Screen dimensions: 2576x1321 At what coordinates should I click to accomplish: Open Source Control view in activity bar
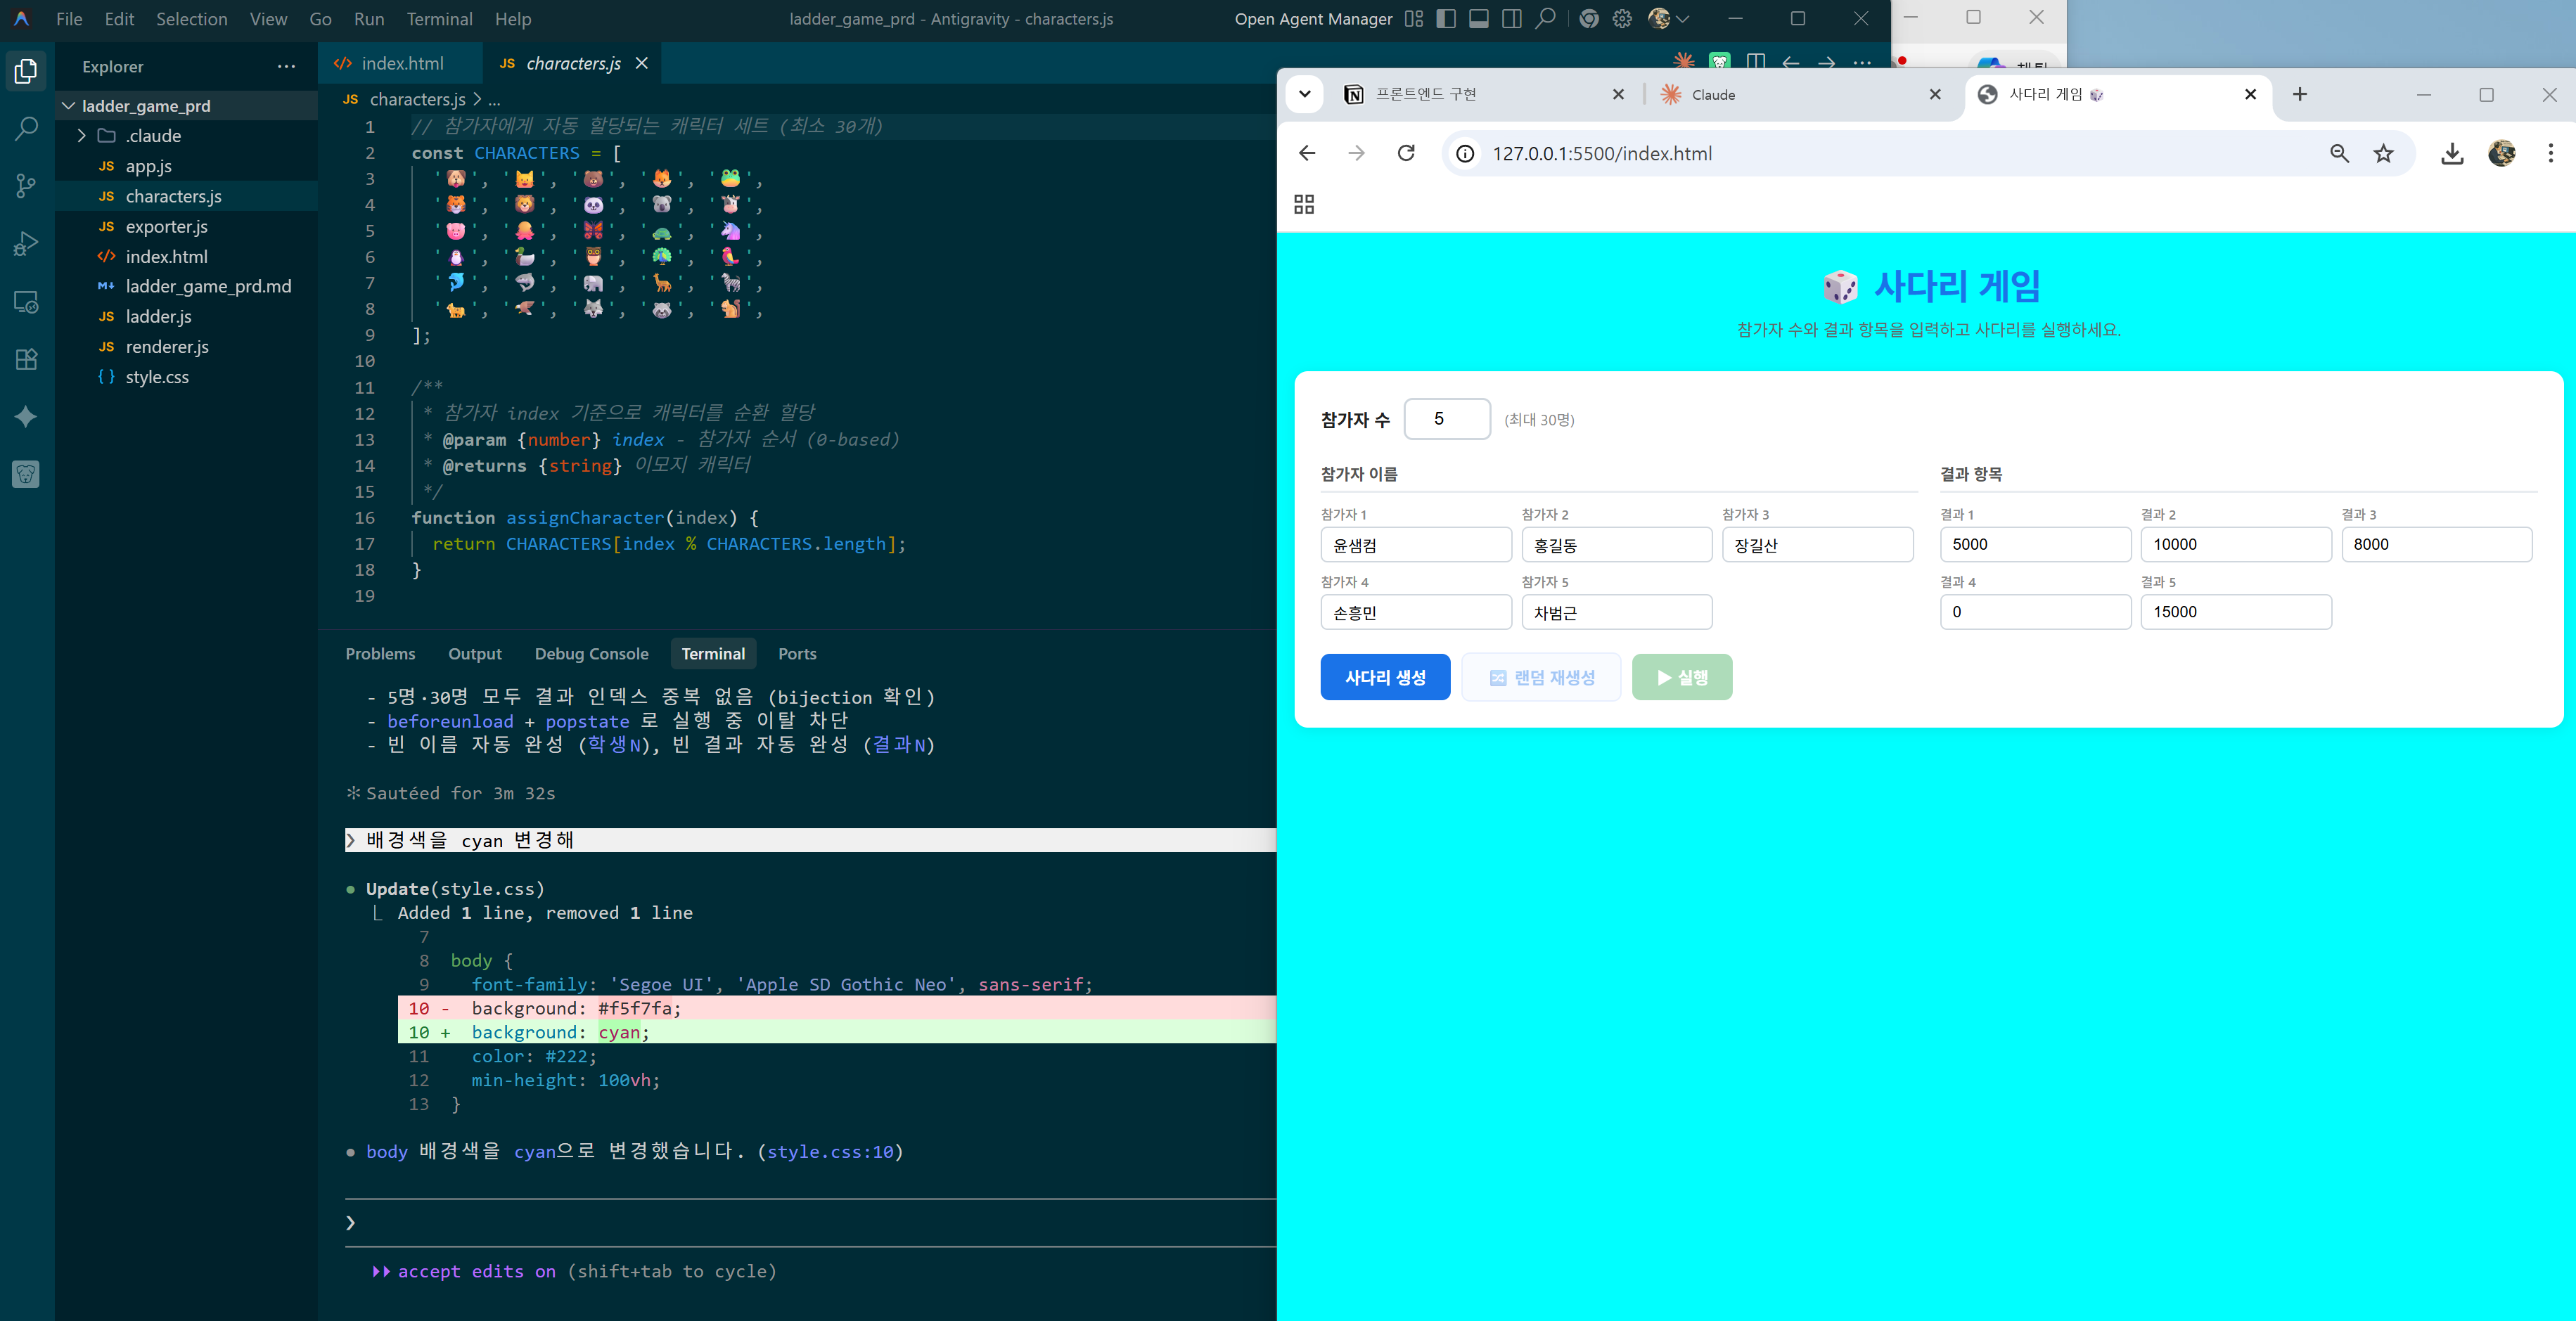(27, 186)
